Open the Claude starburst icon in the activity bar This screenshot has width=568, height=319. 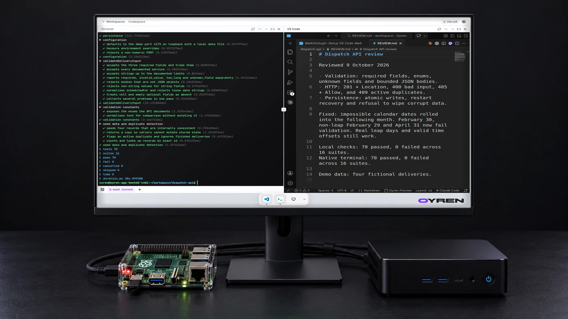pyautogui.click(x=290, y=102)
